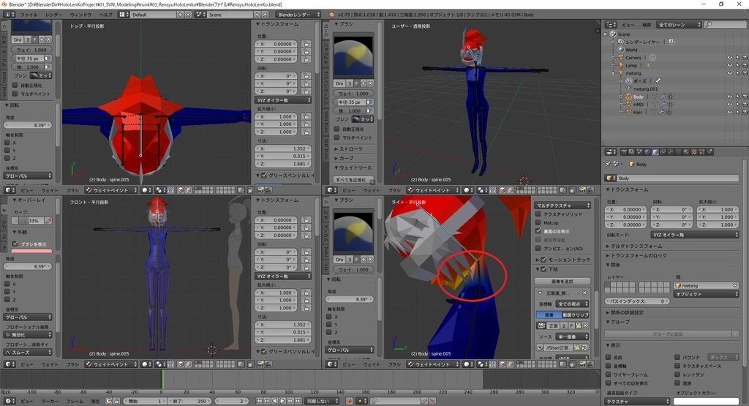Screen dimensions: 749x406
Task: Open the フレーム menu in timeline
Action: tap(75, 401)
